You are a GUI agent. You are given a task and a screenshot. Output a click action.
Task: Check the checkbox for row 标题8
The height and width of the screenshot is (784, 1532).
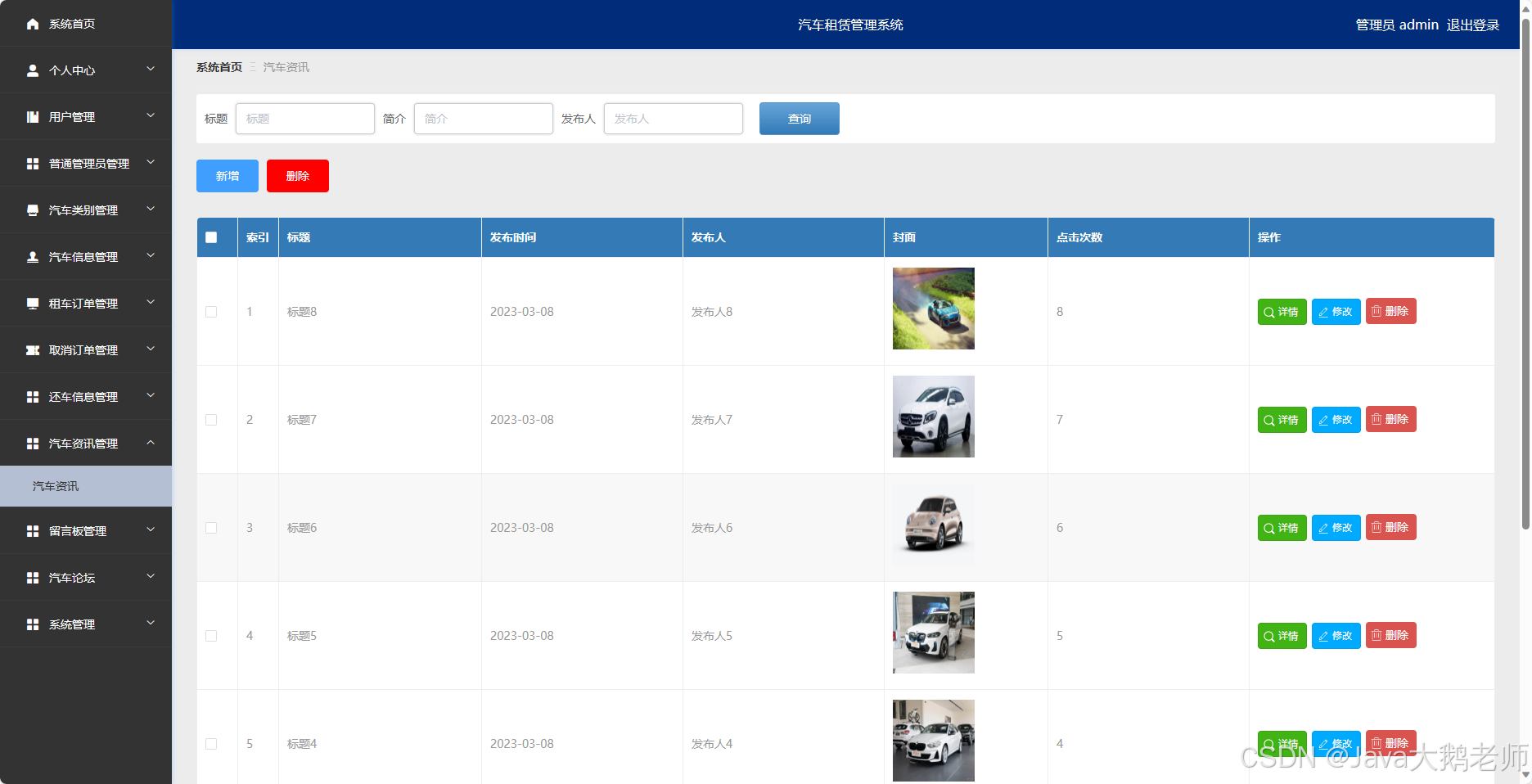pyautogui.click(x=211, y=312)
